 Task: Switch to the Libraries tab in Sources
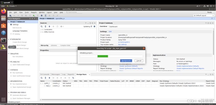pyautogui.click(x=54, y=45)
